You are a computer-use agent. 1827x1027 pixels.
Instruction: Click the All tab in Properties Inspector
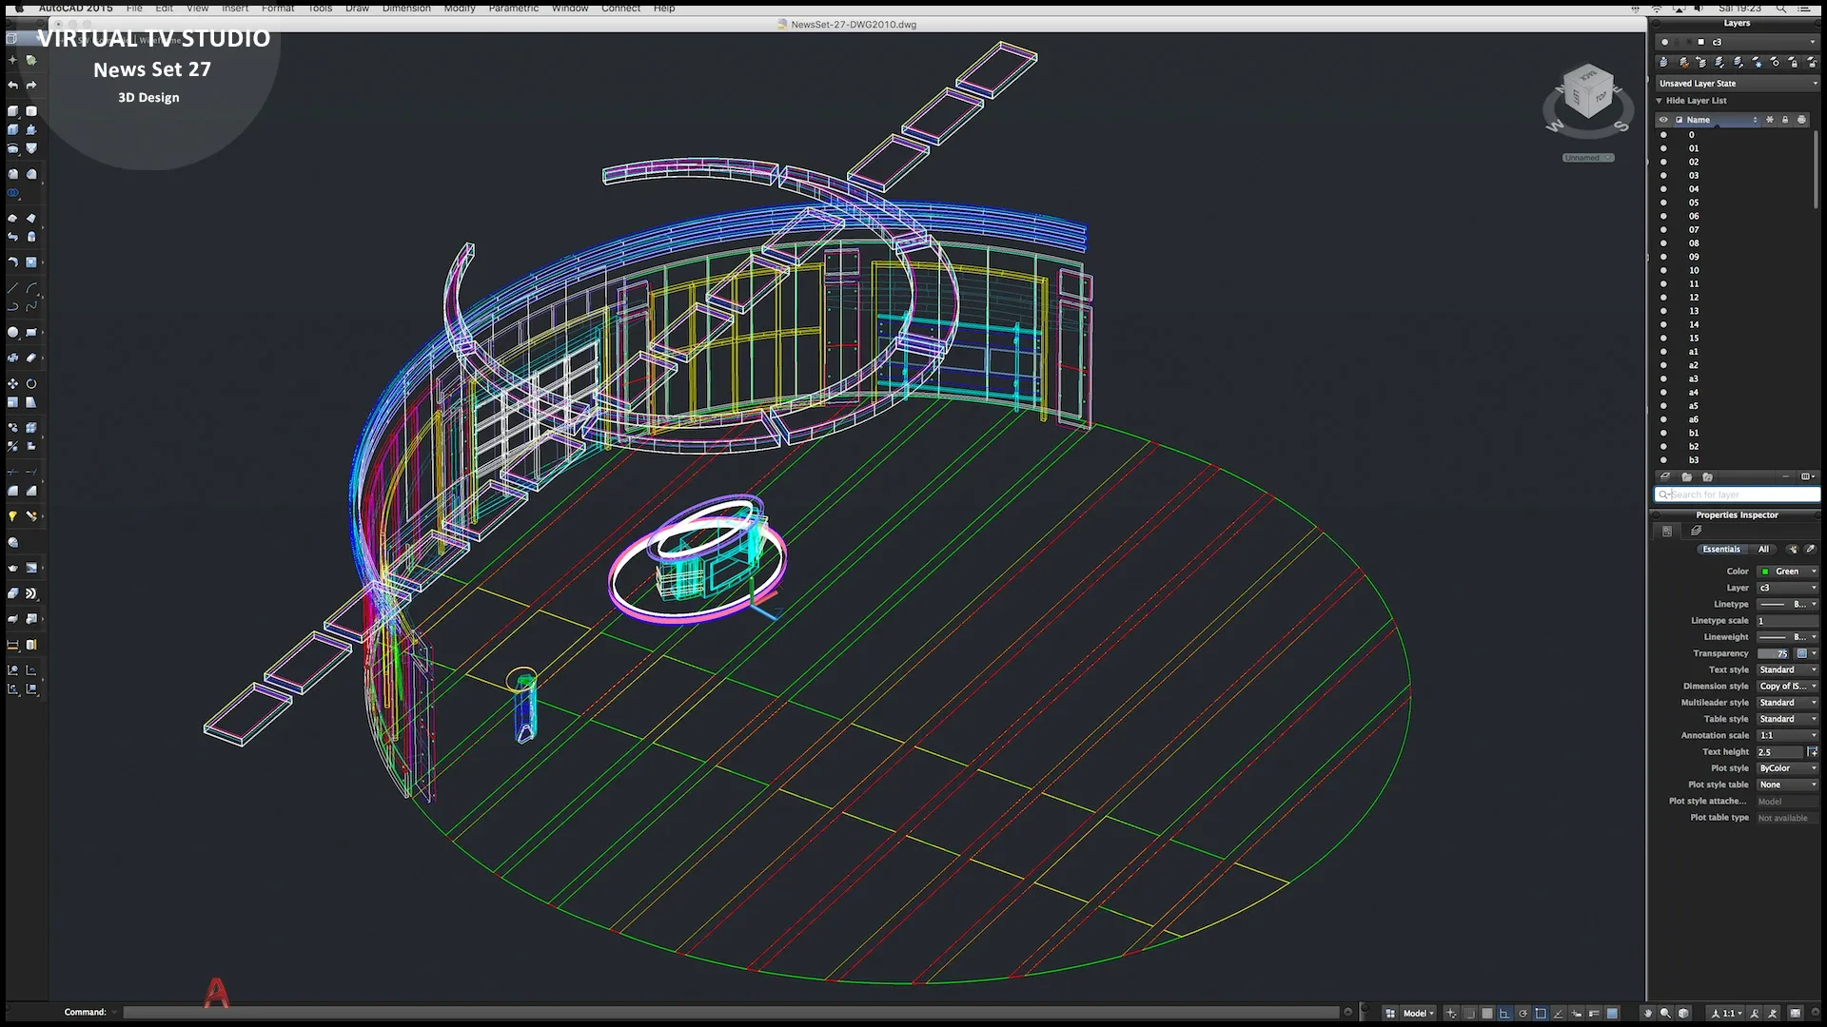click(1763, 550)
